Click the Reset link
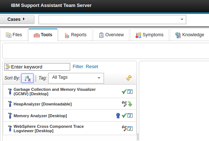 [x=92, y=67]
